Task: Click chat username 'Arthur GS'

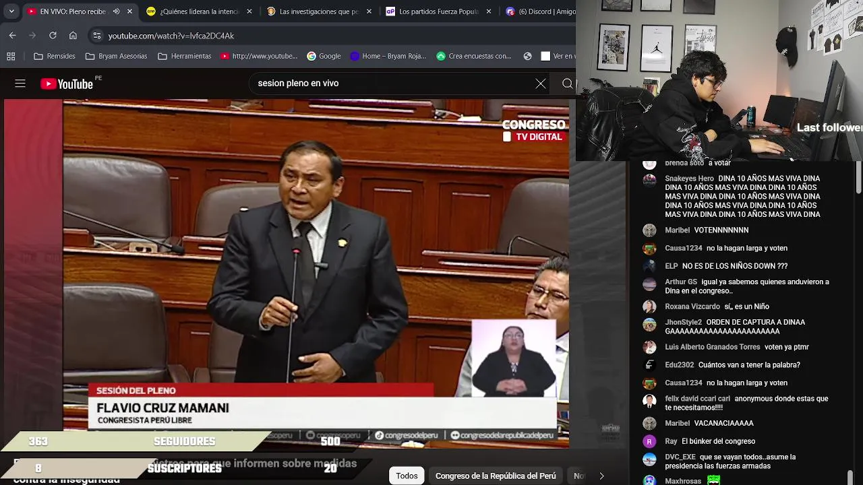Action: 681,282
